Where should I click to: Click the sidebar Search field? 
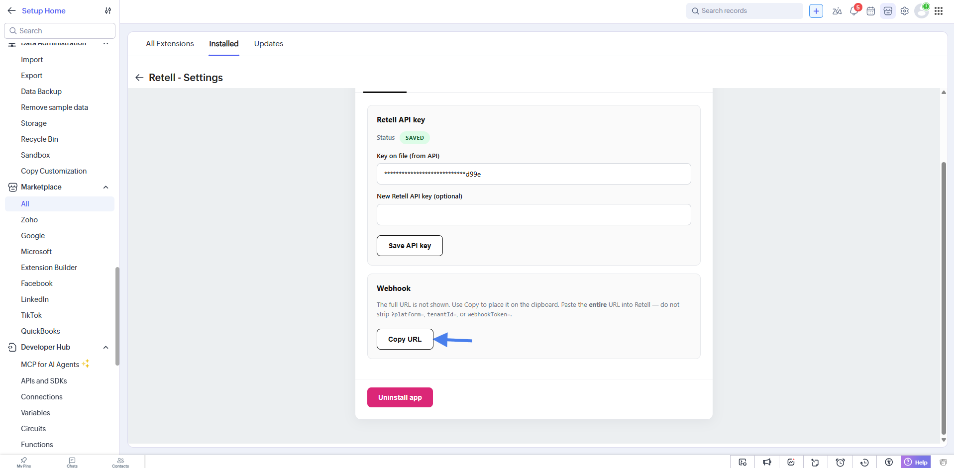(x=60, y=31)
